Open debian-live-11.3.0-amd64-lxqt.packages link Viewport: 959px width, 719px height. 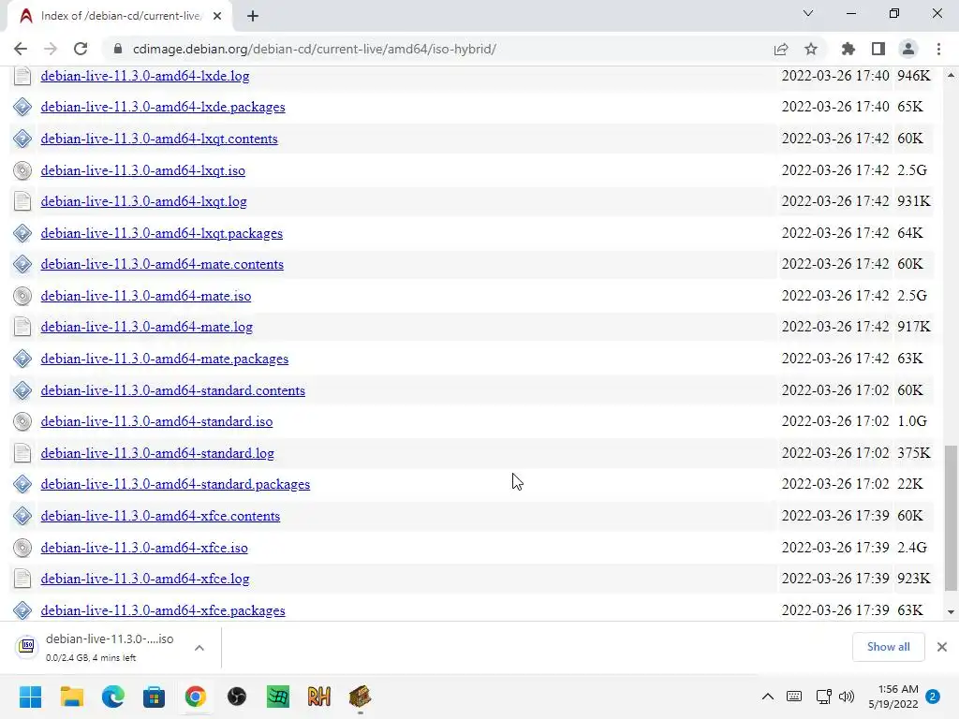(x=161, y=233)
